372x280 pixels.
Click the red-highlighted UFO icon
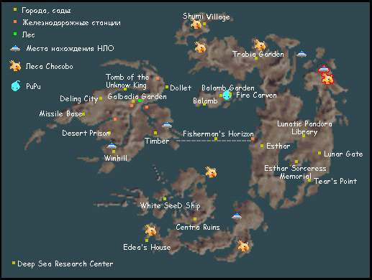(324, 69)
